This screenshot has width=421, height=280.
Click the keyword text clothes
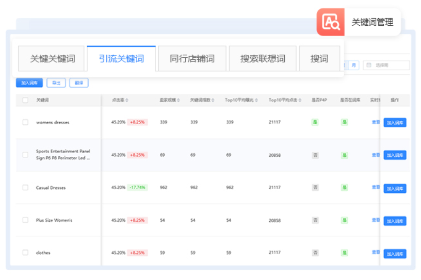click(43, 253)
